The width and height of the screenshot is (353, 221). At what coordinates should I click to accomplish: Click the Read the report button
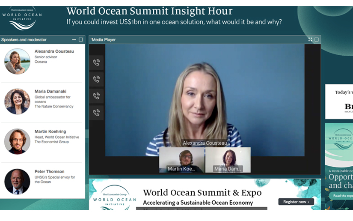tap(341, 196)
